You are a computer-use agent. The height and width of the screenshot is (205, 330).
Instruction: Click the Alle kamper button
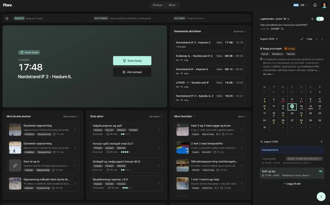132,72
